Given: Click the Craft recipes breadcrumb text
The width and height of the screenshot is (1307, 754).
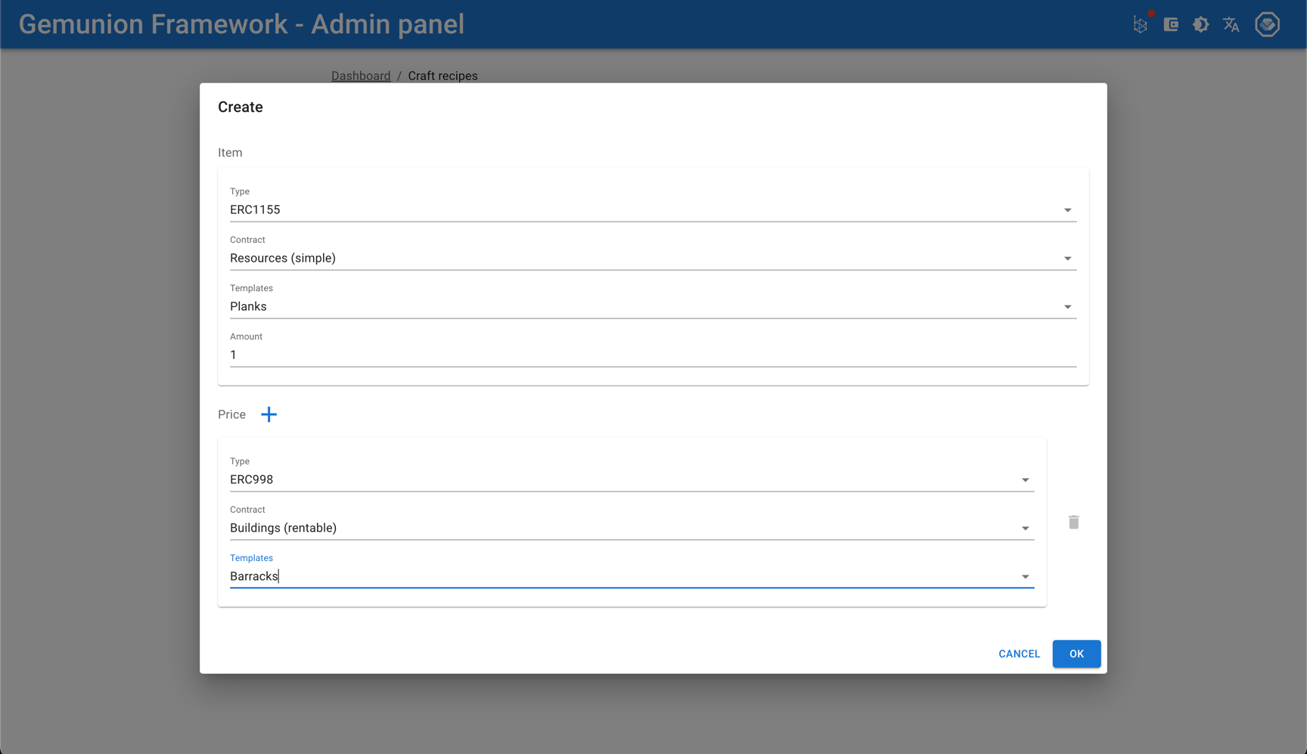Looking at the screenshot, I should coord(442,76).
